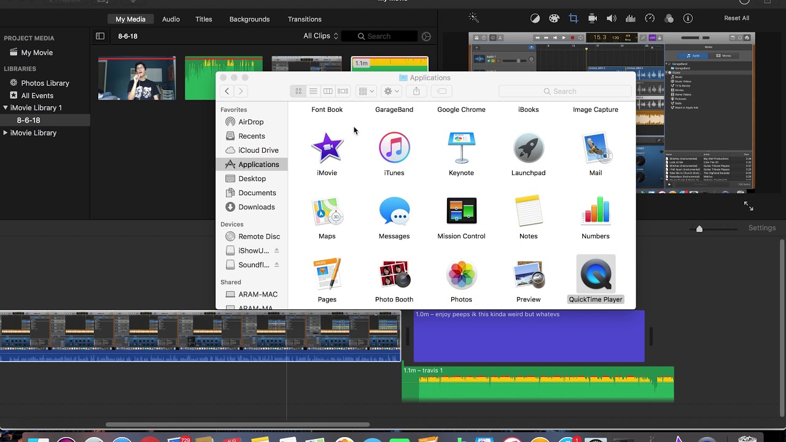The width and height of the screenshot is (786, 442).
Task: Open timeline Settings
Action: [x=762, y=228]
